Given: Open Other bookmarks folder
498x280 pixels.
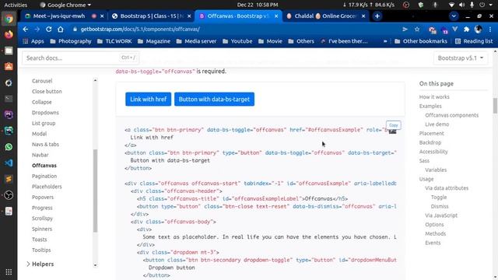Looking at the screenshot, I should coord(421,41).
